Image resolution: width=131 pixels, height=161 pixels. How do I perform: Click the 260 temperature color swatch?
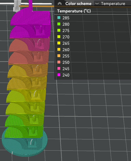pos(59,50)
